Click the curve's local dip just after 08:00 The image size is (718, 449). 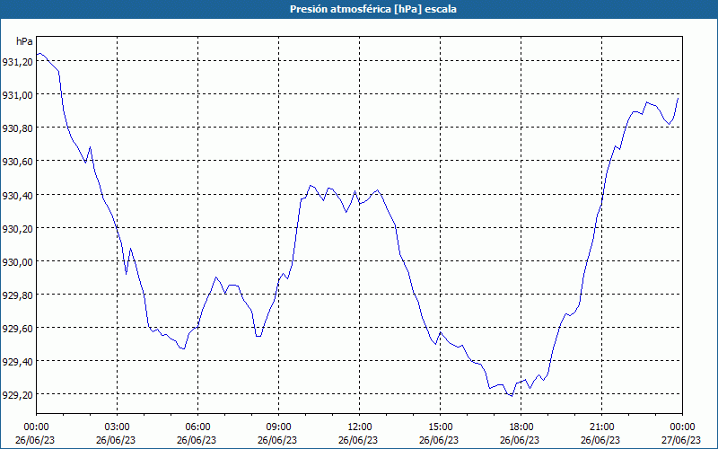point(258,336)
